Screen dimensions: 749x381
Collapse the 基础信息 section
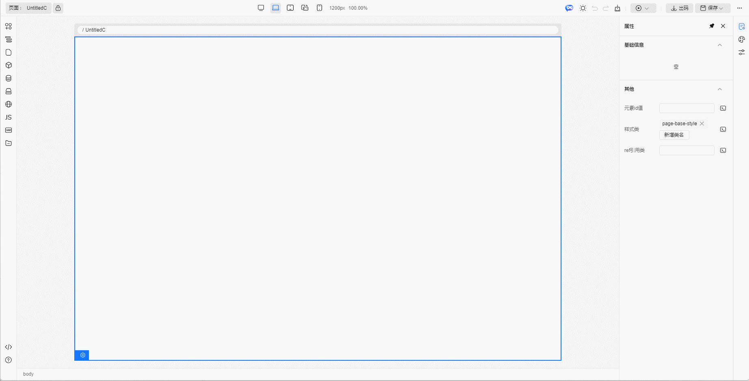click(x=720, y=45)
